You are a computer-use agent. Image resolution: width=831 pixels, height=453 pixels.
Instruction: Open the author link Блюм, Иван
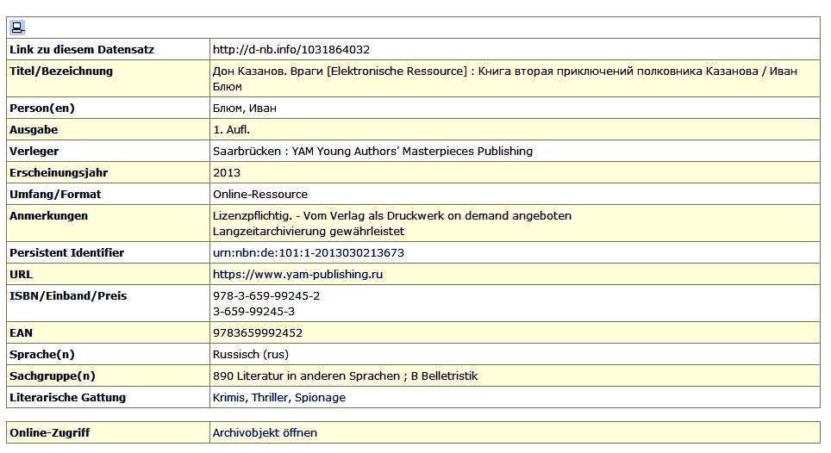245,109
